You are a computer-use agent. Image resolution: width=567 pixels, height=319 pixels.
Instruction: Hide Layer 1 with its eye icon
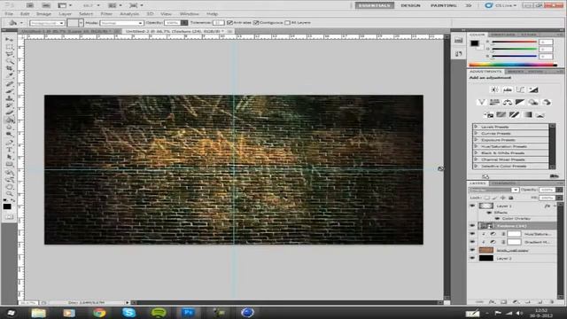pos(472,206)
